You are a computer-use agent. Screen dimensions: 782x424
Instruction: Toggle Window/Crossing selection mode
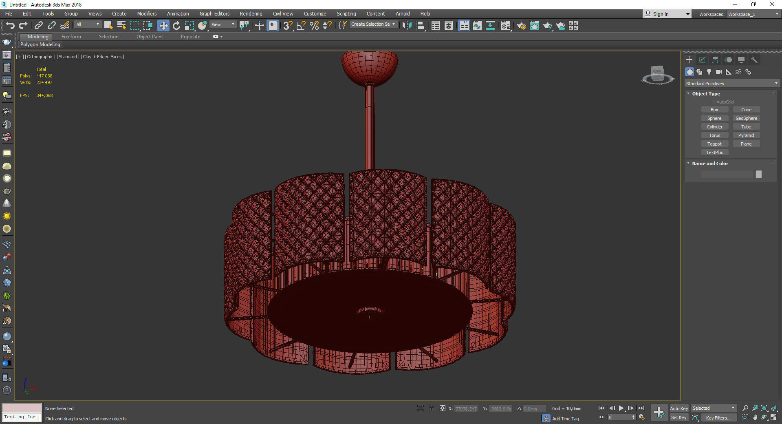pos(148,26)
